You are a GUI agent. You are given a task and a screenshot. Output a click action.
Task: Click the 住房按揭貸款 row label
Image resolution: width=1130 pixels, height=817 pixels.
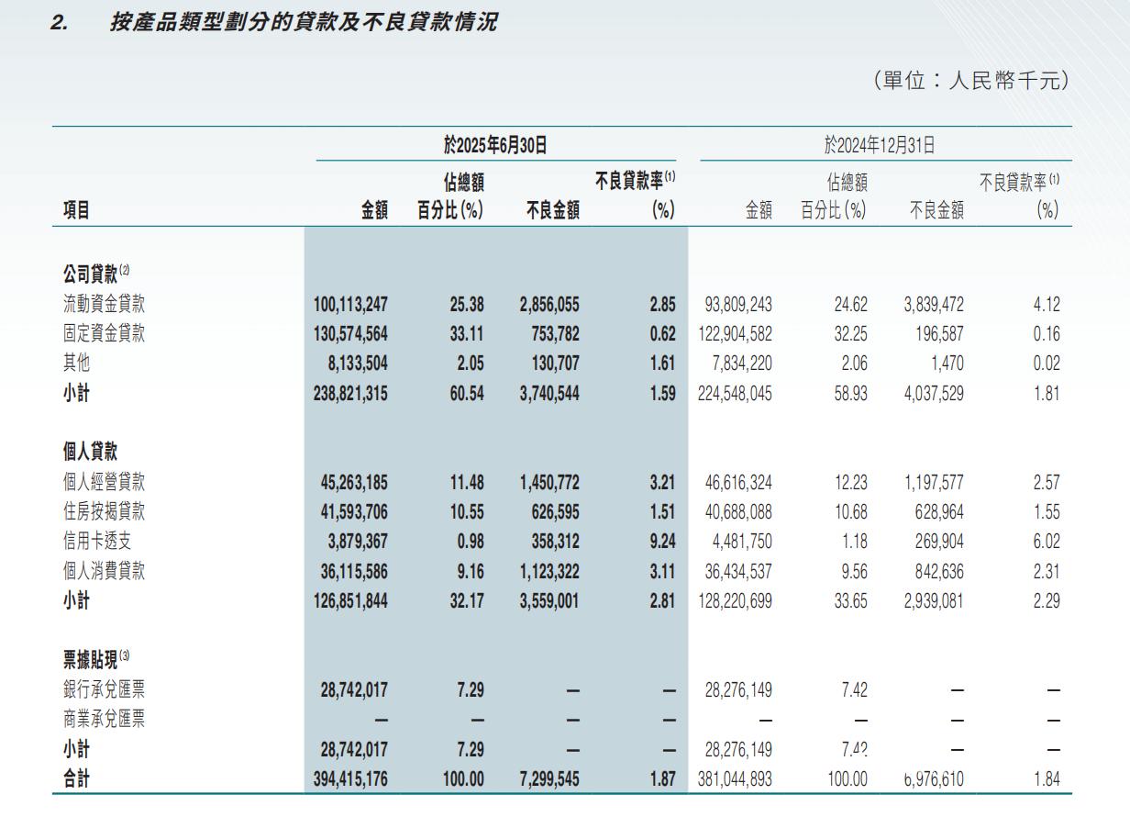[104, 511]
